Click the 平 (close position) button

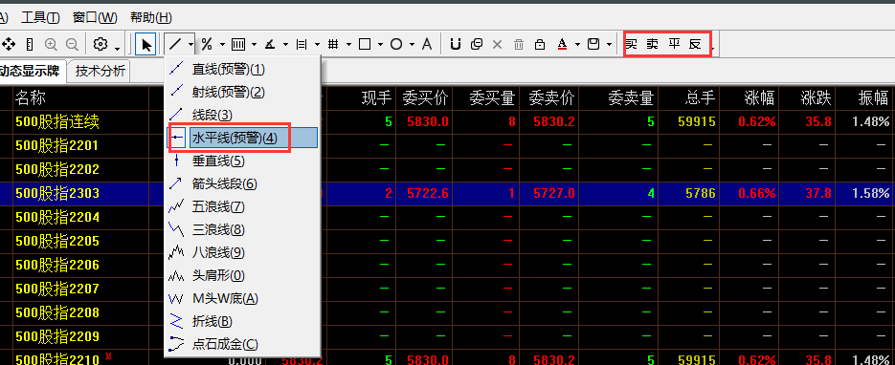[x=674, y=44]
